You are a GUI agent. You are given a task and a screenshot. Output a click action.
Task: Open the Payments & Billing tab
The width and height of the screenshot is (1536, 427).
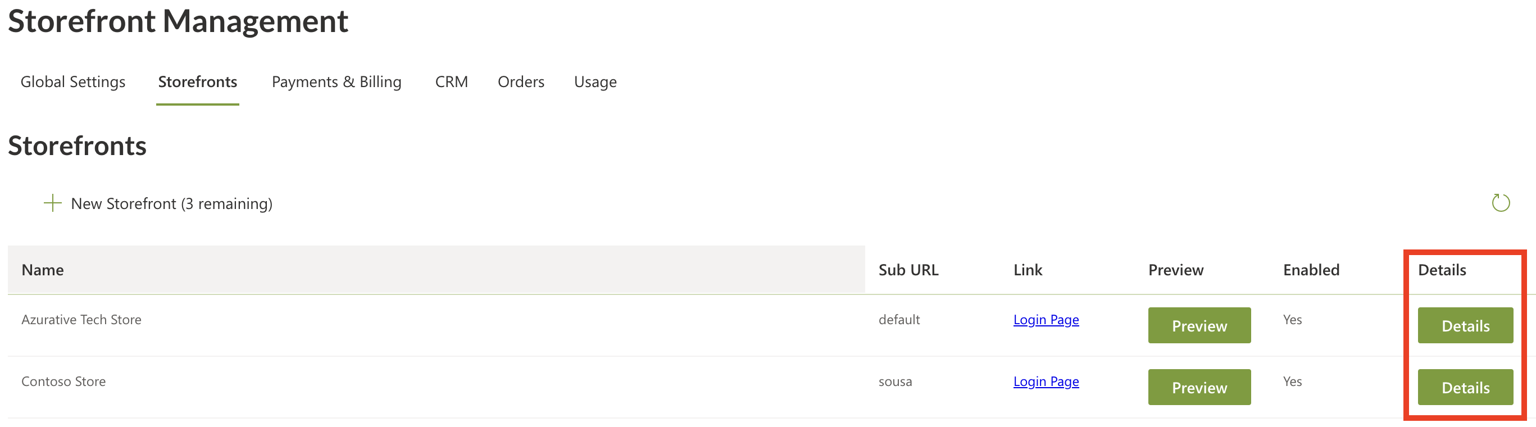point(337,81)
